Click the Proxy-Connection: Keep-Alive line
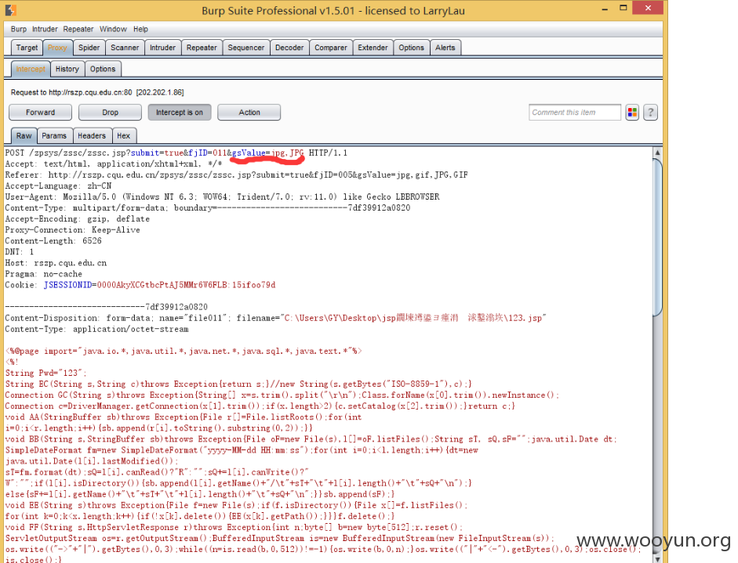This screenshot has height=563, width=738. point(72,229)
